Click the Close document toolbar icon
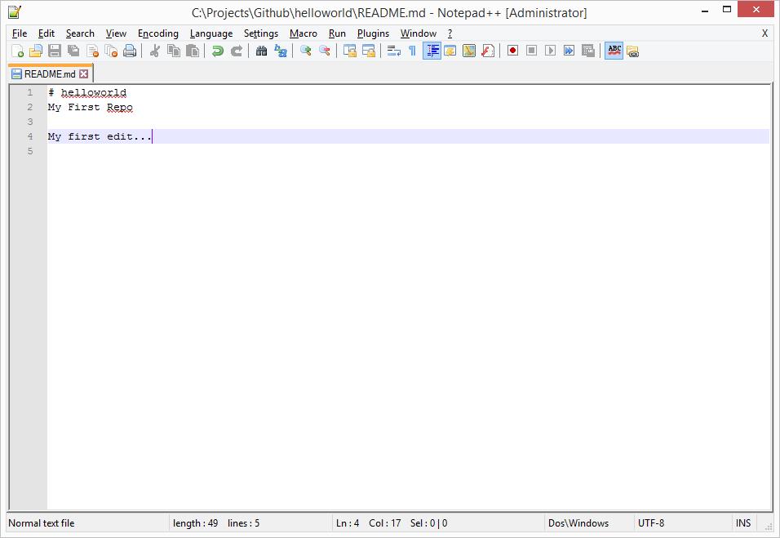The image size is (780, 538). [92, 51]
